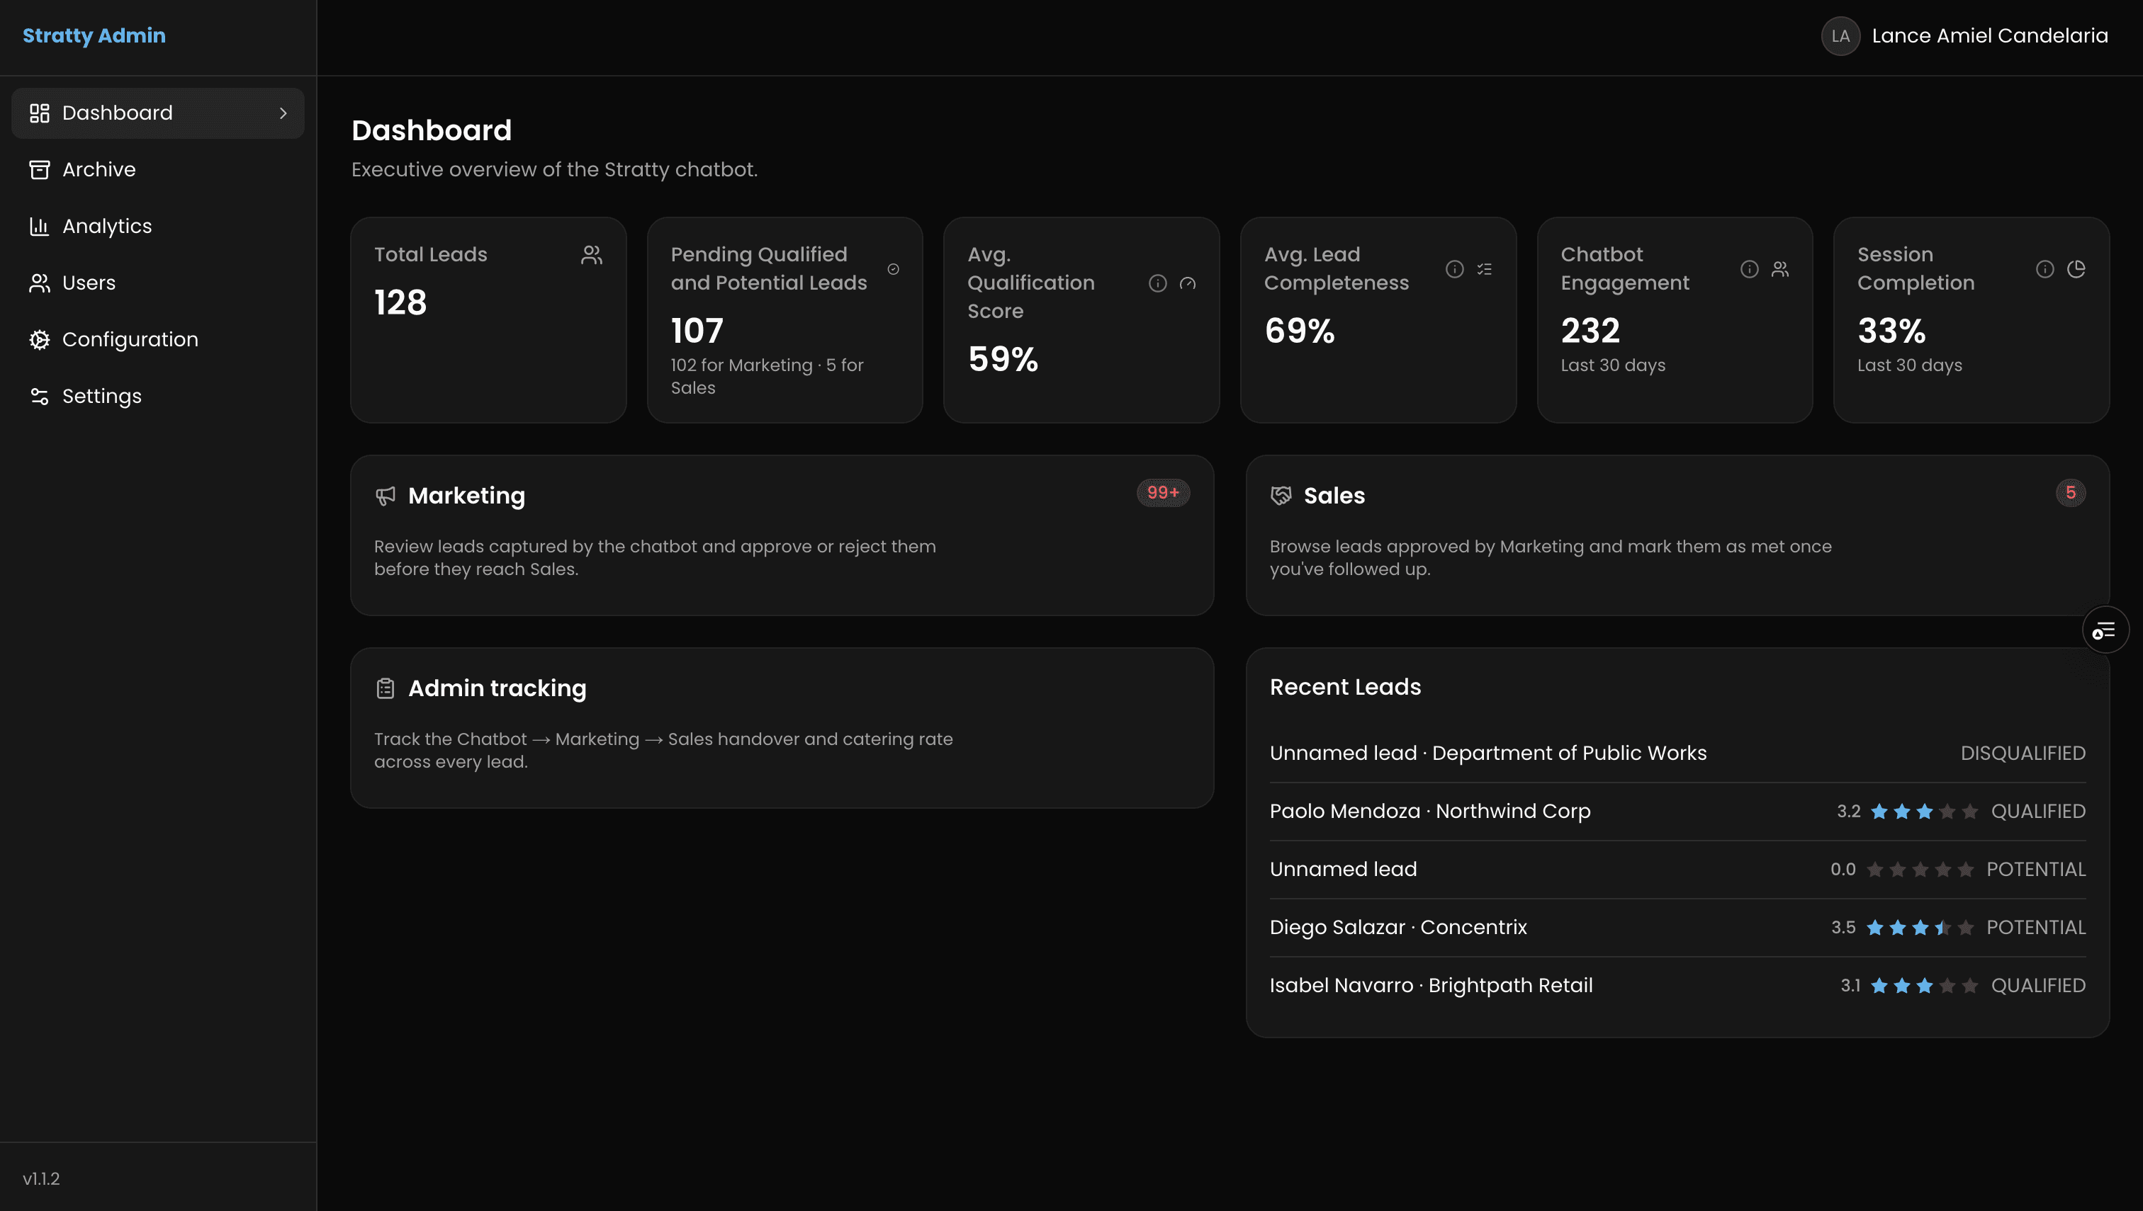Click the DISQUALIFIED status label
This screenshot has height=1211, width=2143.
pyautogui.click(x=2023, y=754)
